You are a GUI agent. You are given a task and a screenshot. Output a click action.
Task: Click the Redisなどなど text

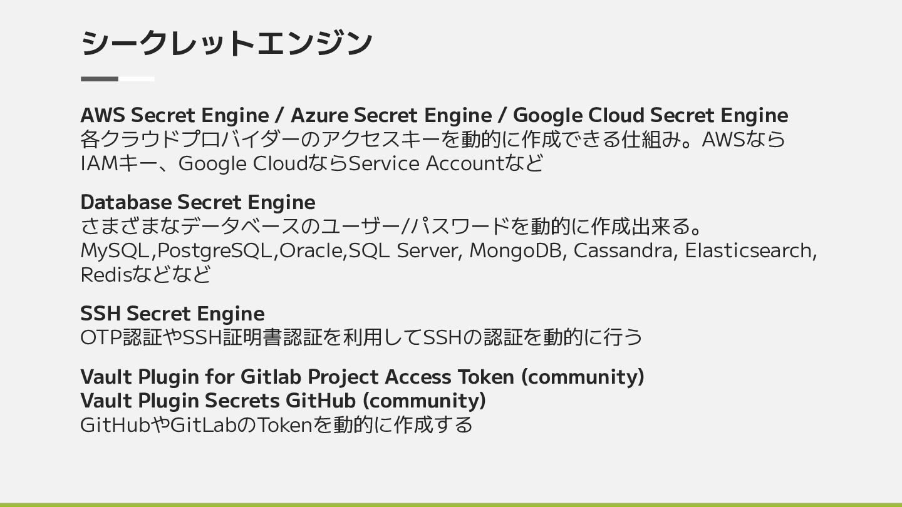coord(145,274)
